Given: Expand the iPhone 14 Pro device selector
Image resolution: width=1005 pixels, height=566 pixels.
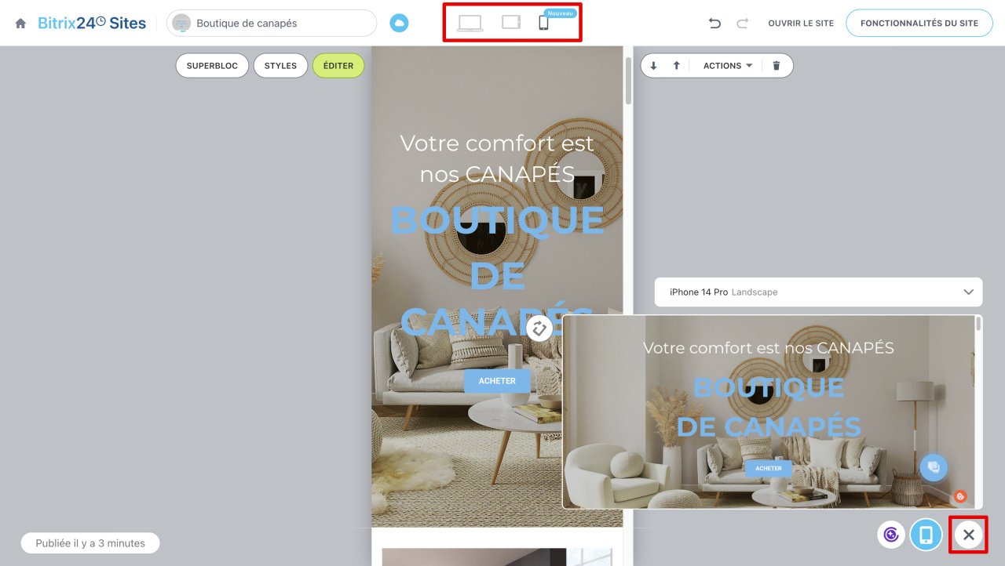Looking at the screenshot, I should (x=818, y=292).
